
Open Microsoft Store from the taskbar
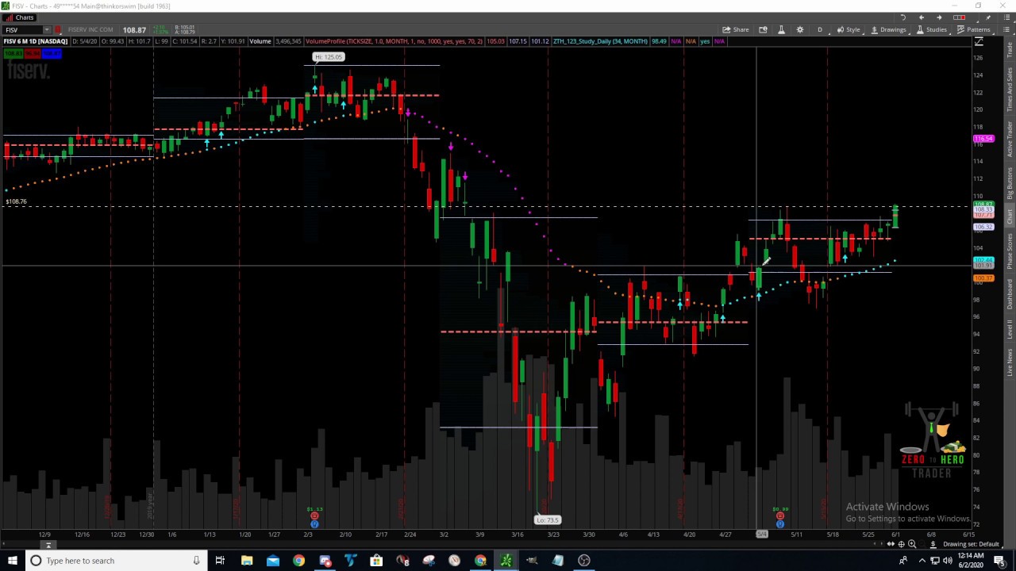pyautogui.click(x=376, y=561)
